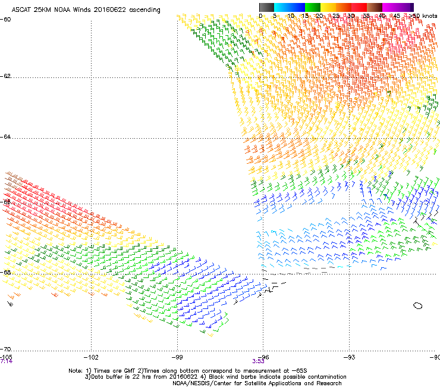Screen dimensions: 440x387
Task: Select latitude label '-60' on left axis
Action: 5,20
